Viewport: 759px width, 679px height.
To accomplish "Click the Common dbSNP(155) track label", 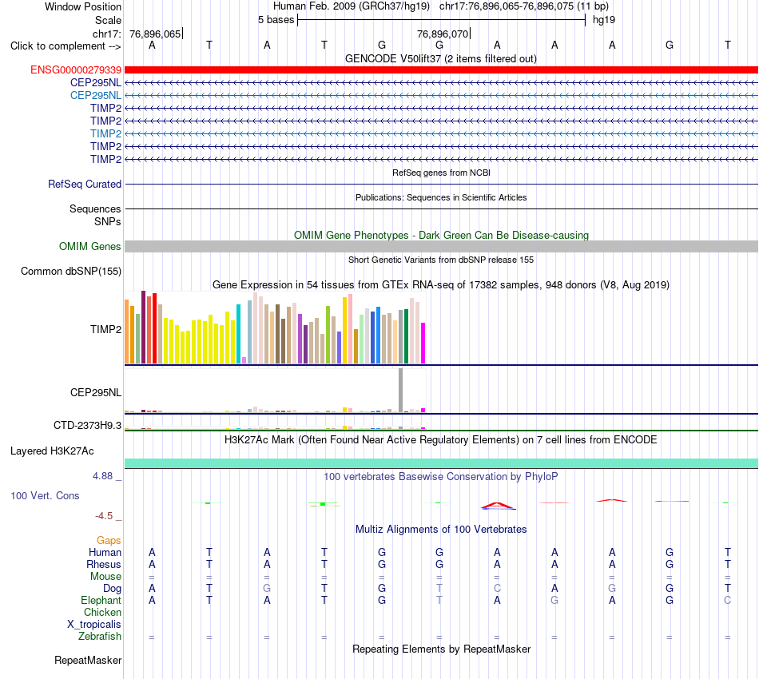I will tap(70, 271).
